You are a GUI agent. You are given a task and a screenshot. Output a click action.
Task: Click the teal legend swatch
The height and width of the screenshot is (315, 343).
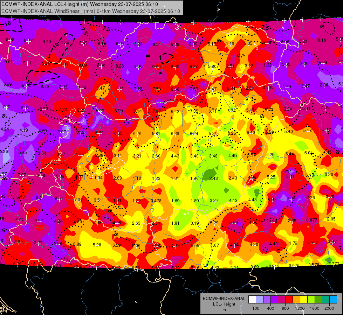[326, 300]
